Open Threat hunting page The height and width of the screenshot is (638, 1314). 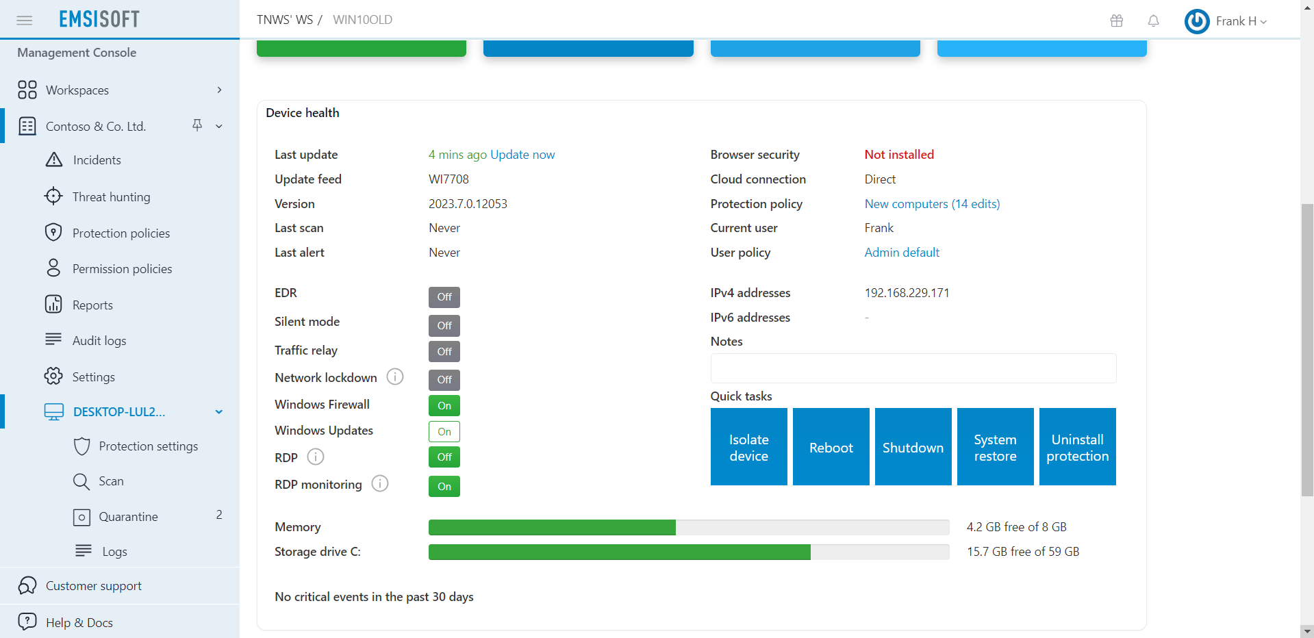tap(111, 197)
